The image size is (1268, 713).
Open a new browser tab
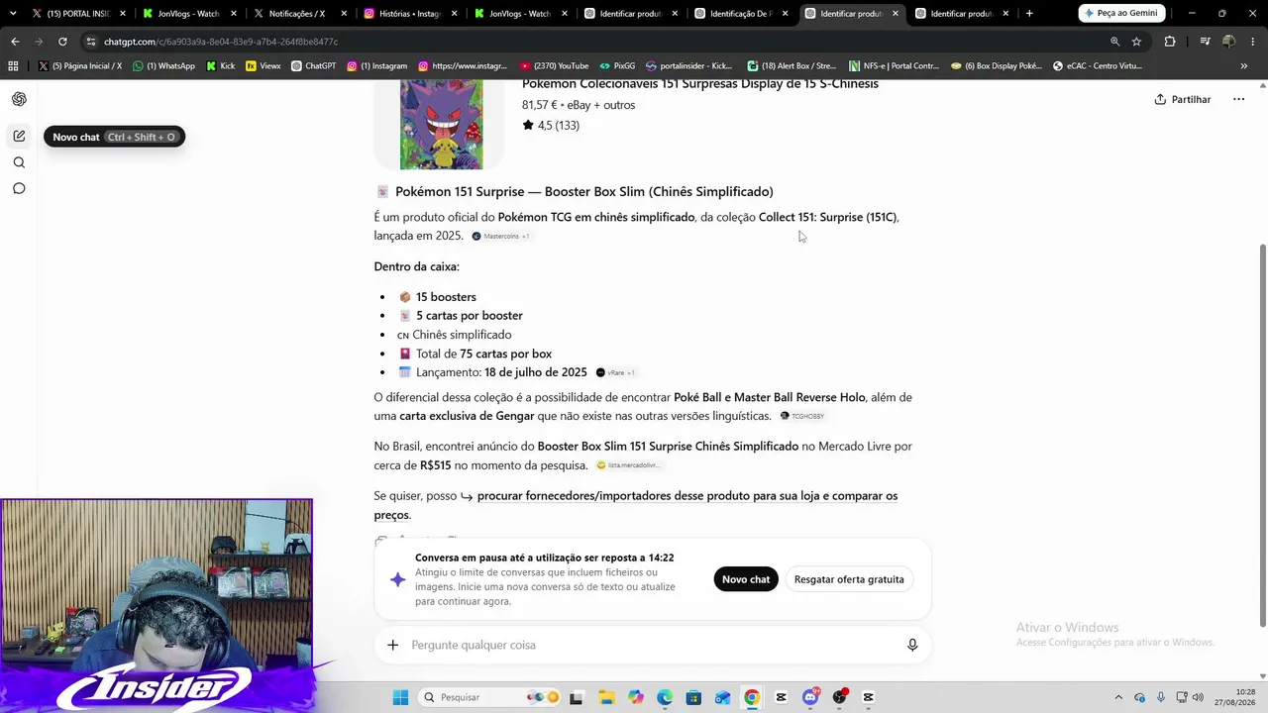click(x=1029, y=14)
